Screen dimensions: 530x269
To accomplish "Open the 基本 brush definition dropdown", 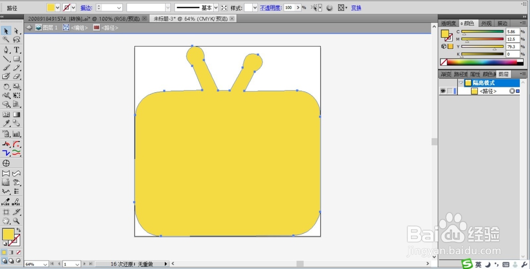I will pyautogui.click(x=216, y=7).
